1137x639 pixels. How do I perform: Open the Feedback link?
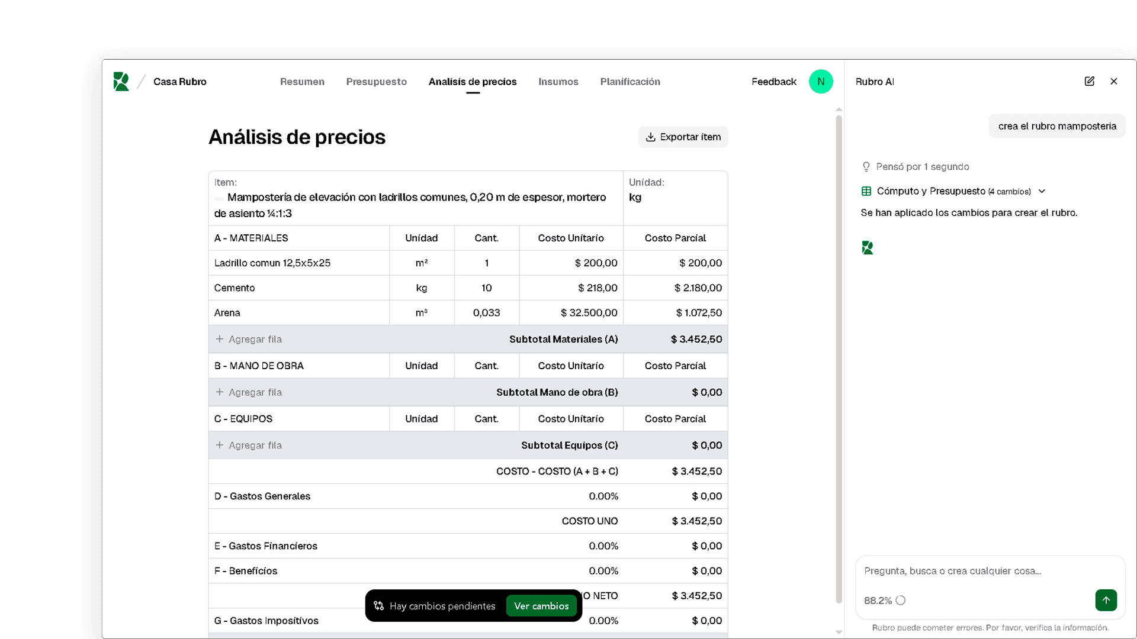coord(774,81)
